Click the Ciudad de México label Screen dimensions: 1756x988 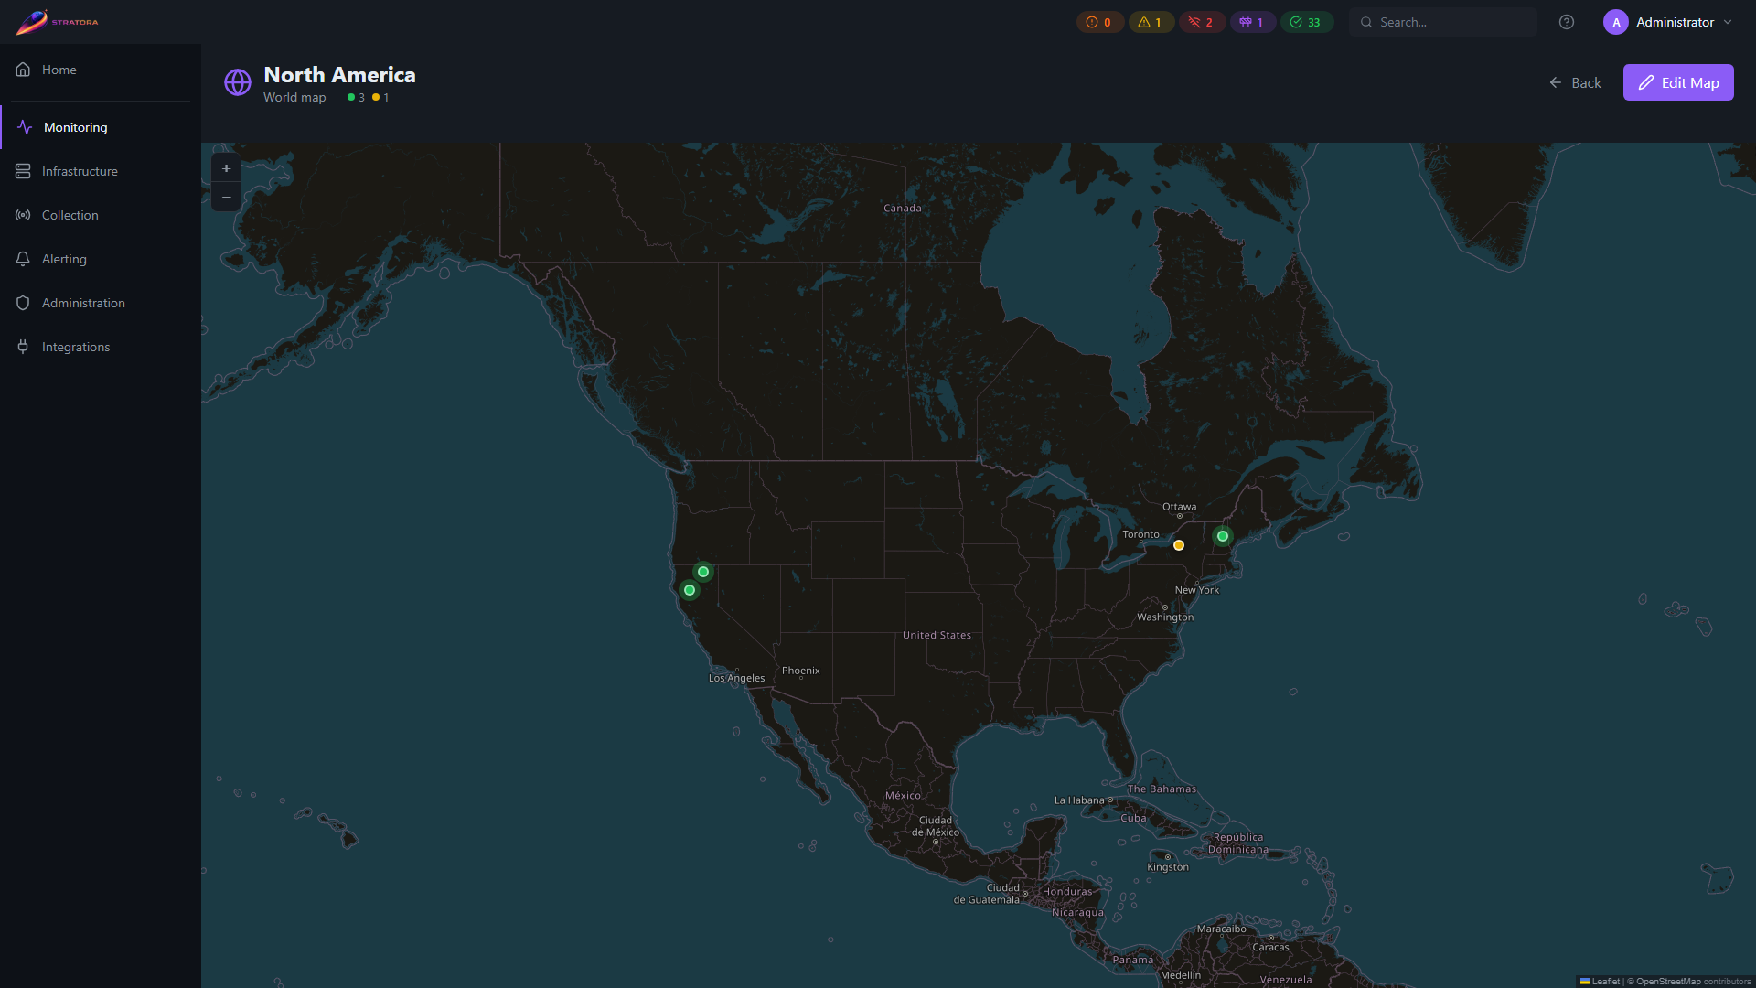point(936,826)
